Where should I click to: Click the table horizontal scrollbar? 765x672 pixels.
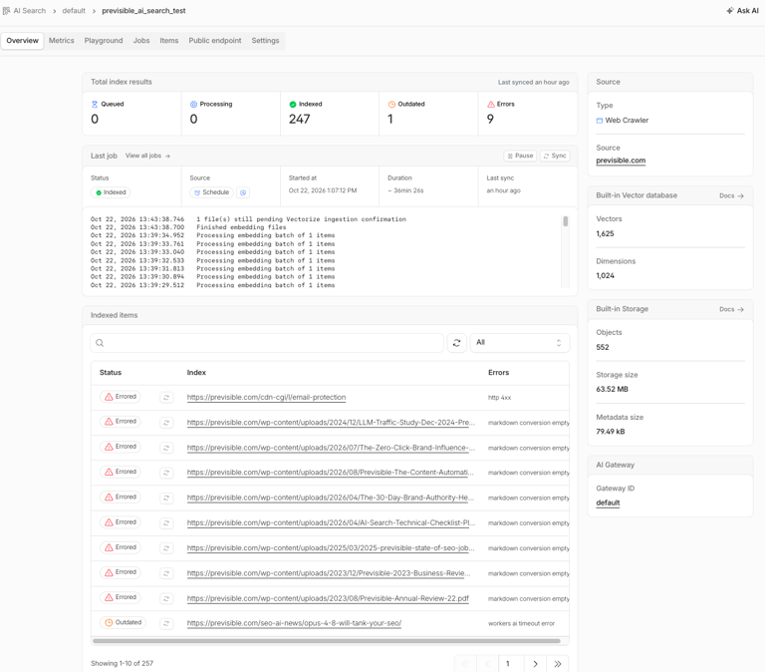point(327,641)
